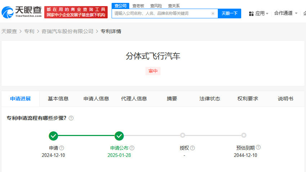Show help for patent application steps question mark
The height and width of the screenshot is (172, 306).
point(71,118)
